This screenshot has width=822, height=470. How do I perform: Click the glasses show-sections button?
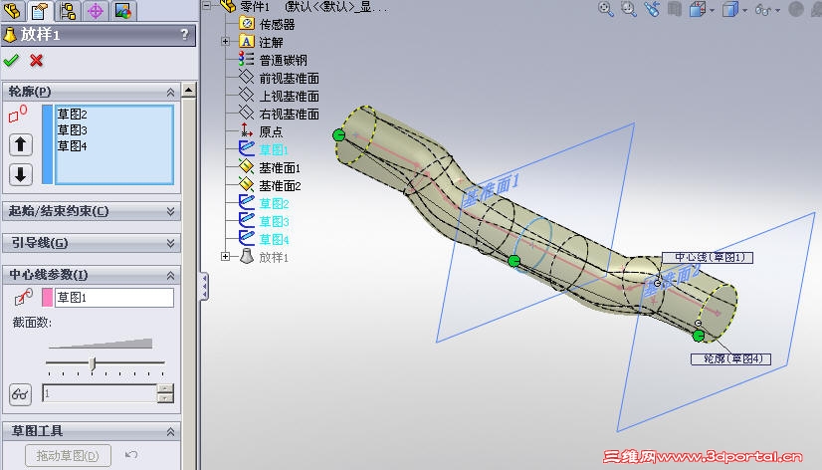(21, 394)
